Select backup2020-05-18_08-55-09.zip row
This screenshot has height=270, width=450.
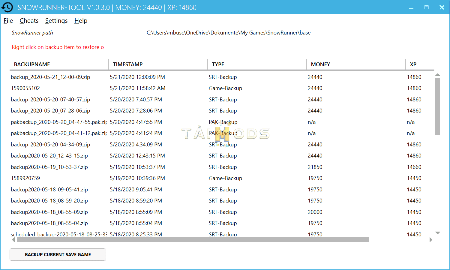[x=222, y=212]
